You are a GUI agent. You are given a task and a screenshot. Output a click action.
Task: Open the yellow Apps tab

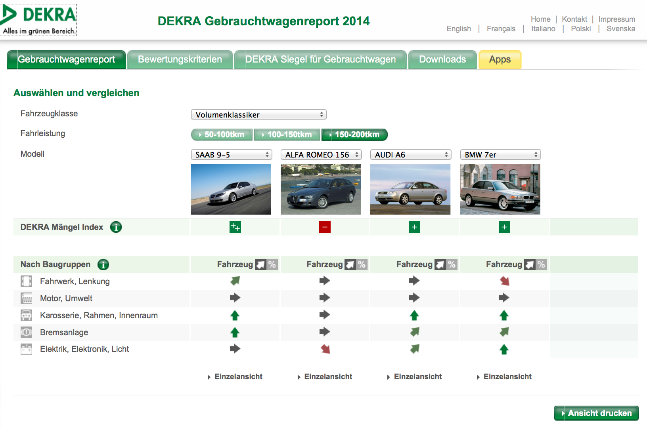pyautogui.click(x=500, y=59)
